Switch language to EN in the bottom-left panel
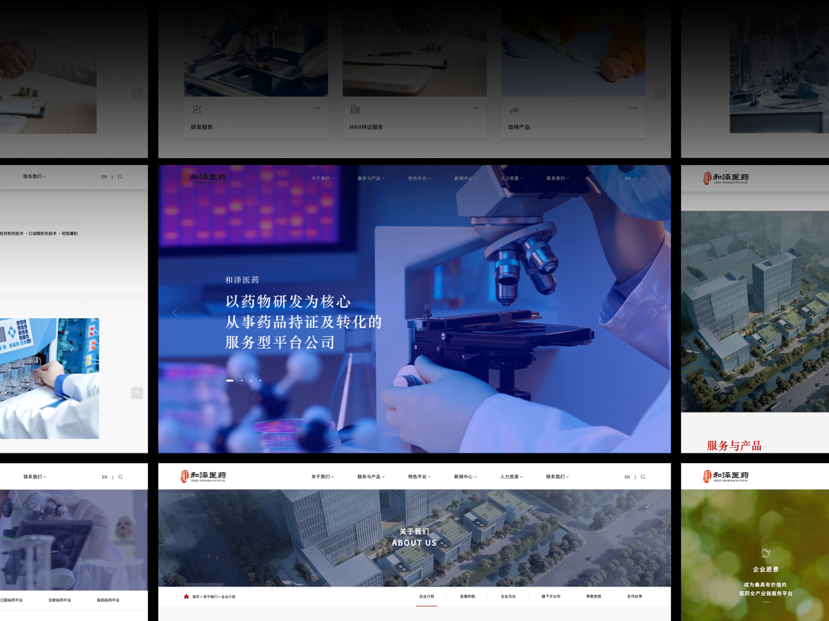This screenshot has height=621, width=829. 104,477
